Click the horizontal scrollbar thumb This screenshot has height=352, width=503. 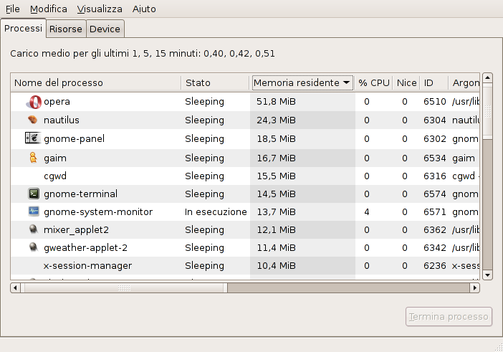124,287
